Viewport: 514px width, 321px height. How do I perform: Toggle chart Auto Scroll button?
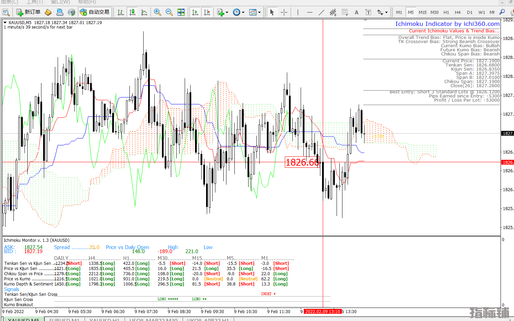pos(195,12)
